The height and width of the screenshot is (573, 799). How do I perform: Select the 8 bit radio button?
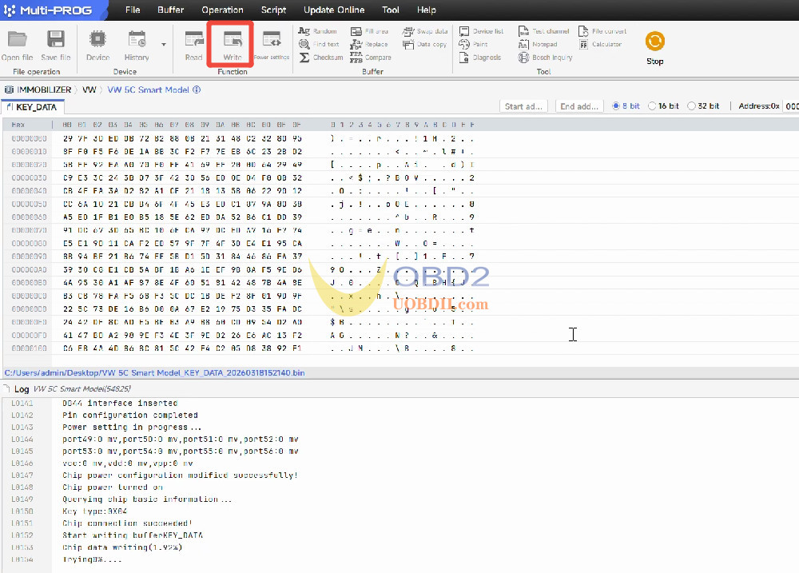click(x=616, y=106)
